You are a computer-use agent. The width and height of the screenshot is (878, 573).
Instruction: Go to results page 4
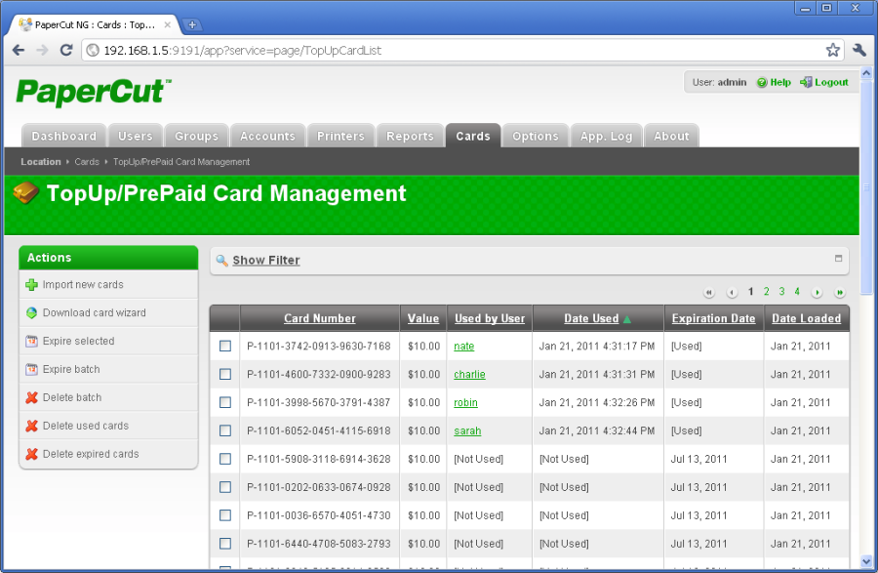797,292
